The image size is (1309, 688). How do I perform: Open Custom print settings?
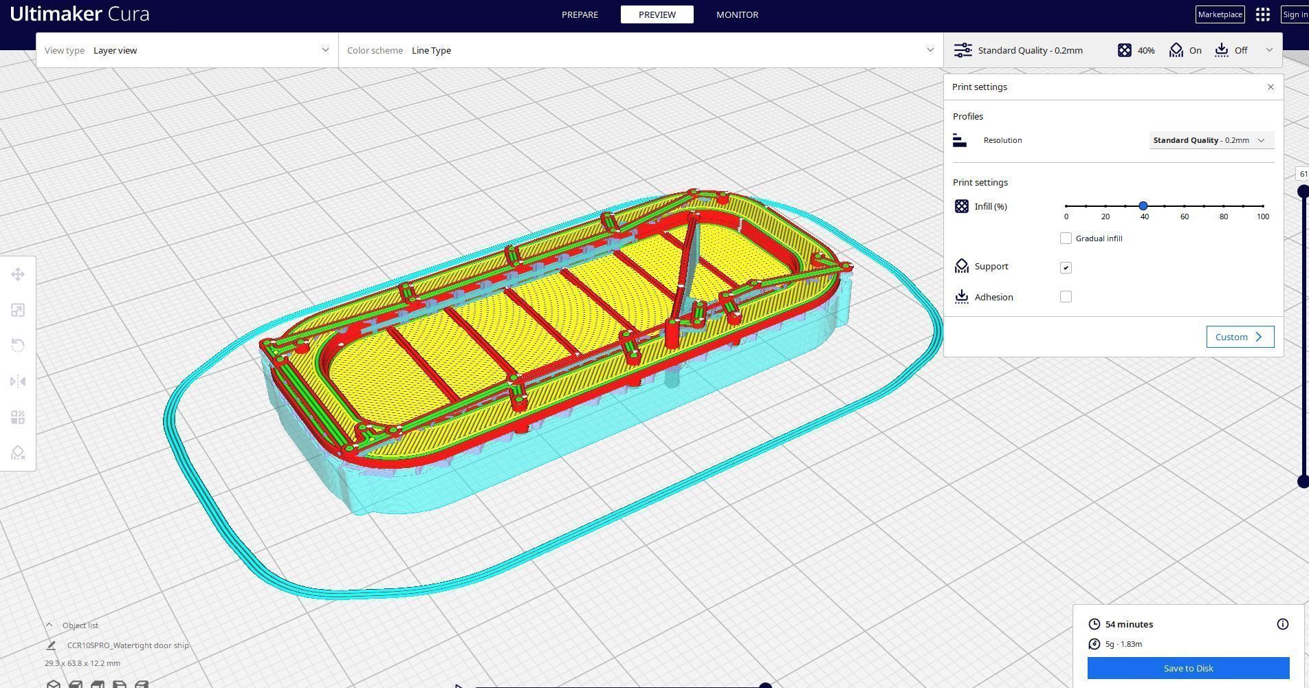point(1240,337)
